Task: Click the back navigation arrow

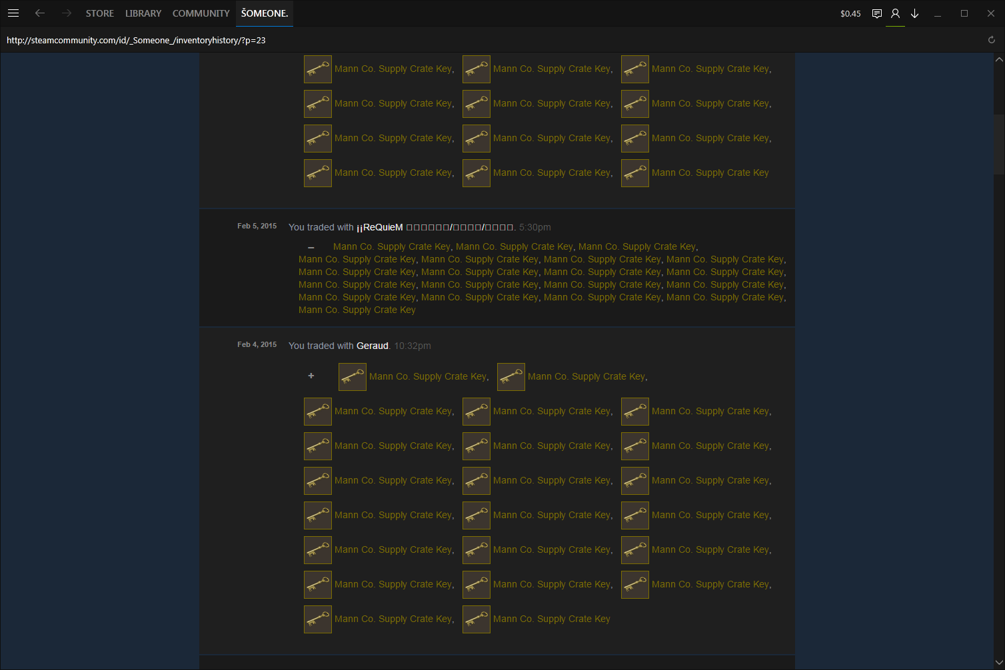Action: [x=40, y=13]
